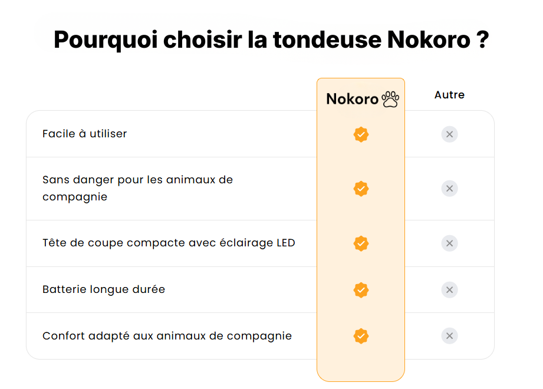543x389 pixels.
Task: Click Tête de coupe compacte avec éclairage LED
Action: [x=169, y=243]
